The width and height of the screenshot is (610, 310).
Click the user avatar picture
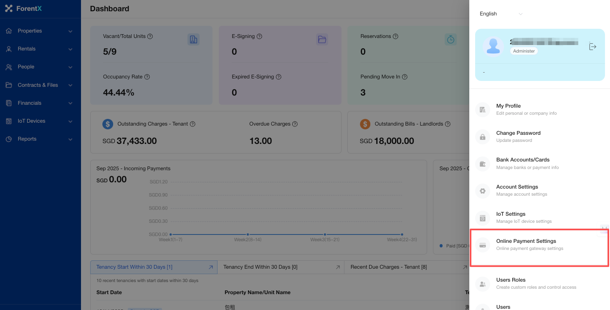pos(493,46)
